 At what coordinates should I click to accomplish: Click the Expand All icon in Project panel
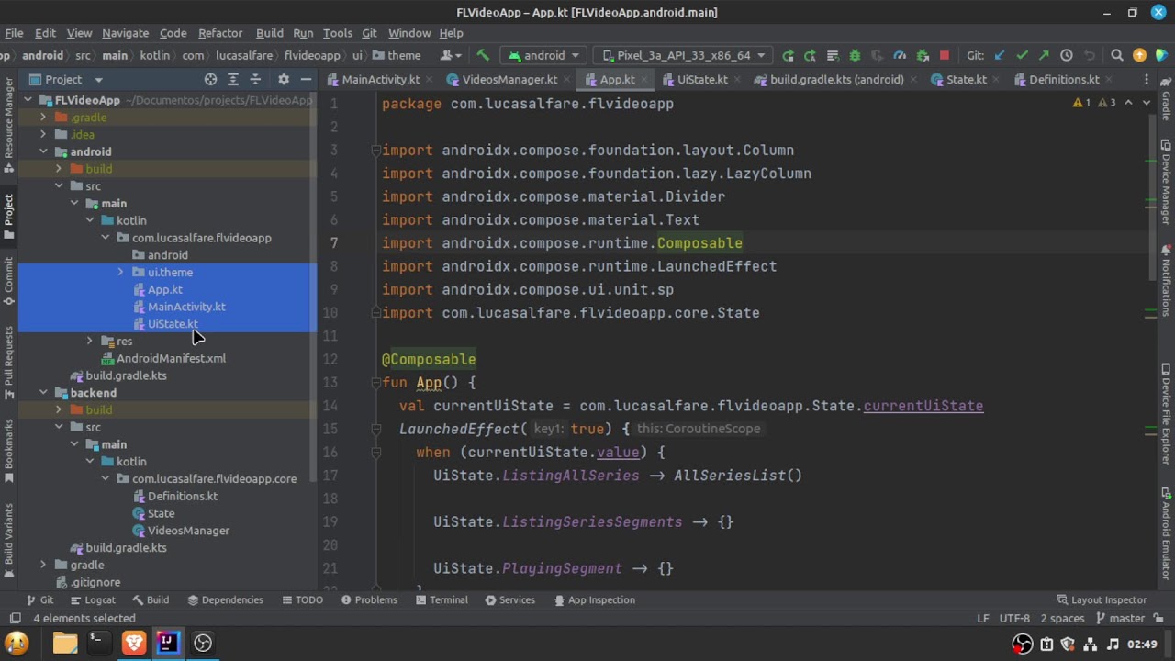(233, 80)
